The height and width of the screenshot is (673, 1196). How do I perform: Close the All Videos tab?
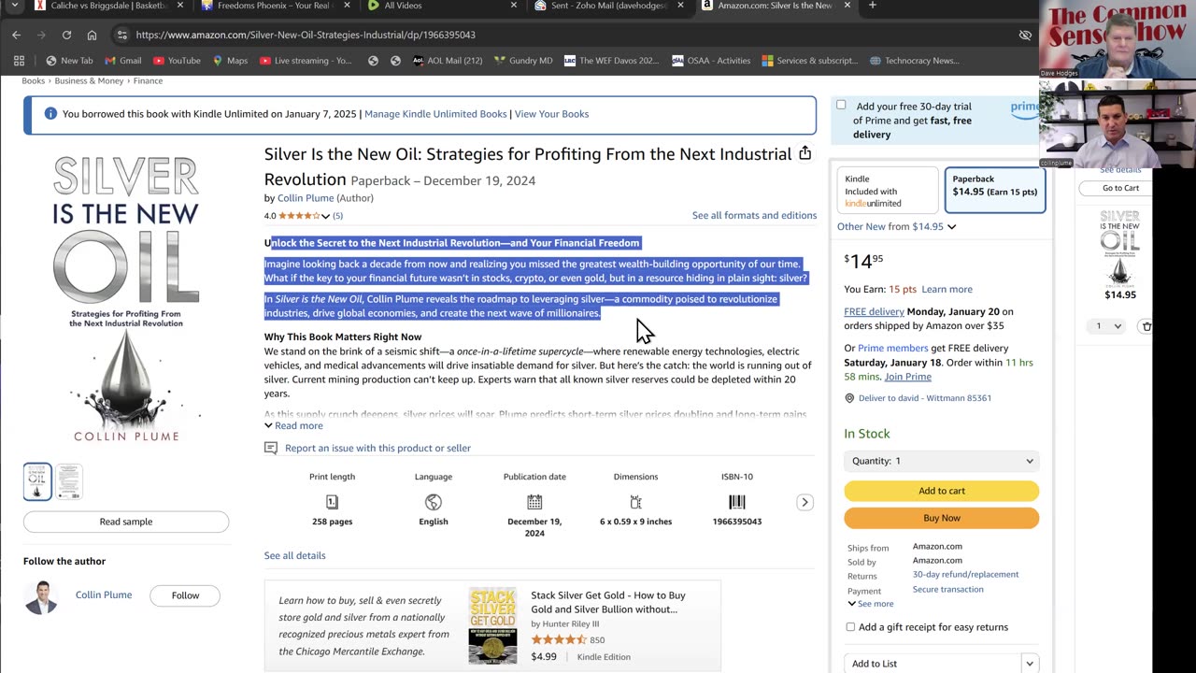[x=513, y=6]
